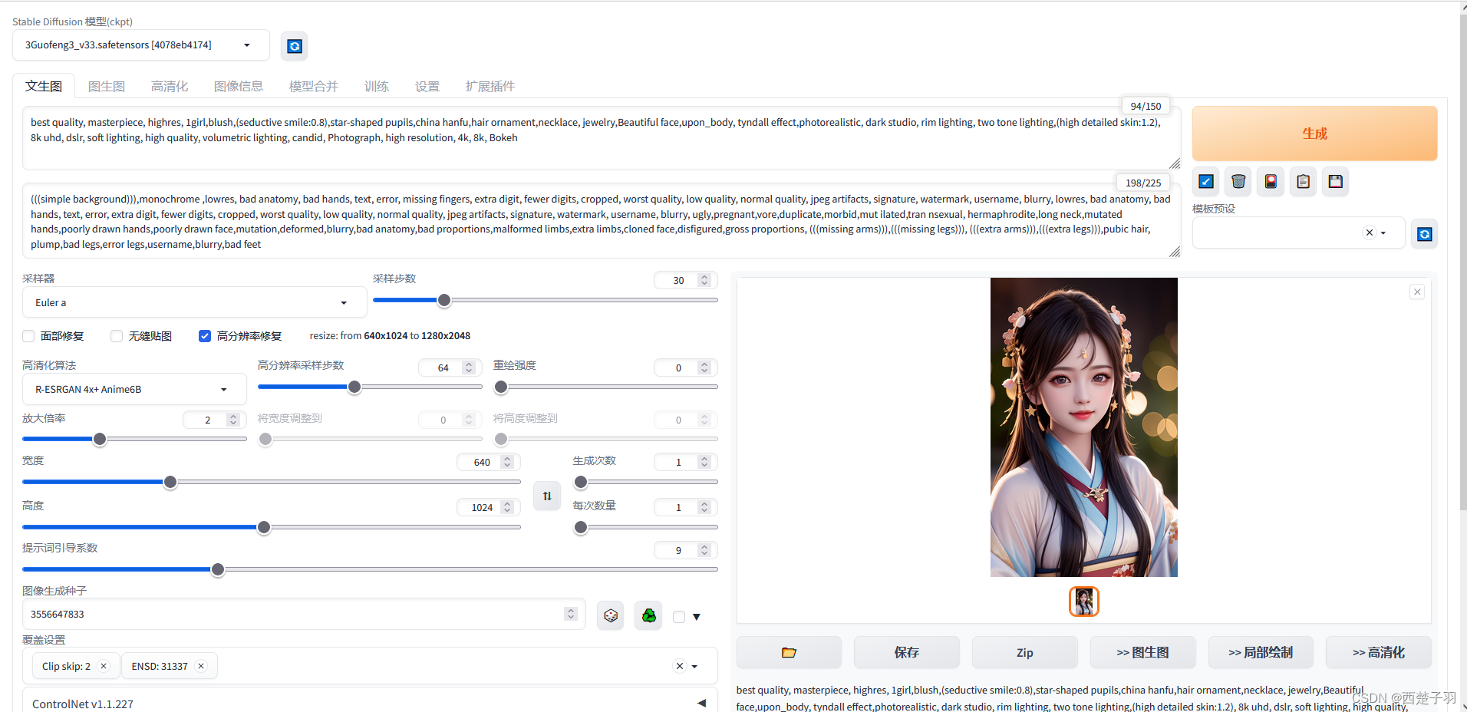Click into the positive prompt text box

point(602,139)
